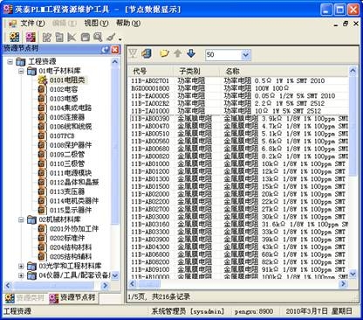Image resolution: width=363 pixels, height=320 pixels.
Task: Sort by the 名称 column header
Action: [284, 71]
